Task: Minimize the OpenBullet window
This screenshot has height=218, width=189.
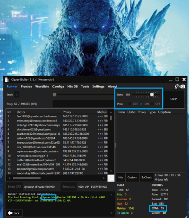Action: 171,81
